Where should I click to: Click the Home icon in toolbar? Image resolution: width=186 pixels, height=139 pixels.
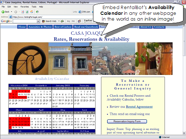tap(32, 12)
